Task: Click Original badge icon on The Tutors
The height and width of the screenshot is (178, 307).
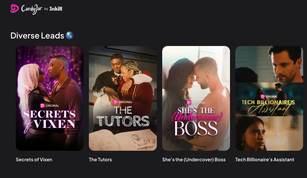Action: click(x=115, y=102)
